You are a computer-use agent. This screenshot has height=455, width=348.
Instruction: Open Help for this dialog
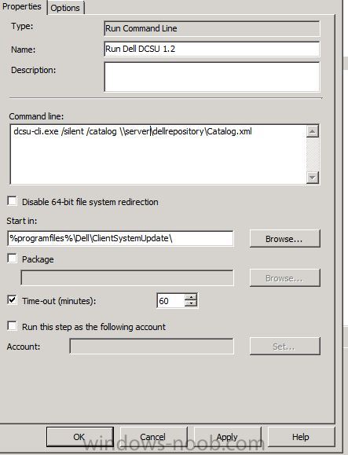[301, 437]
